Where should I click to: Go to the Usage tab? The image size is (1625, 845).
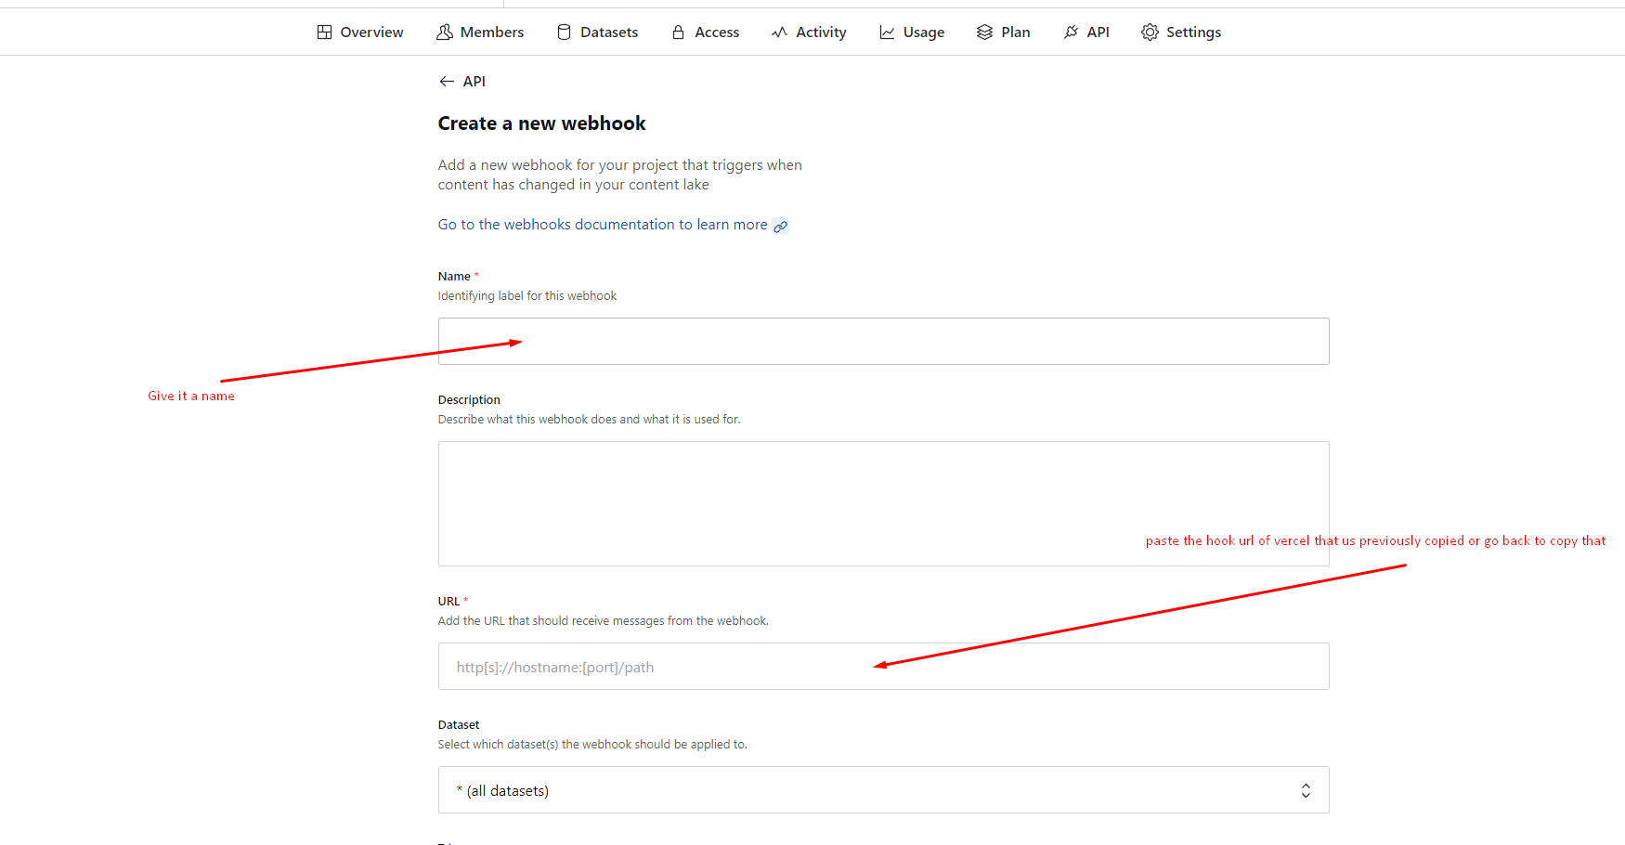point(923,32)
